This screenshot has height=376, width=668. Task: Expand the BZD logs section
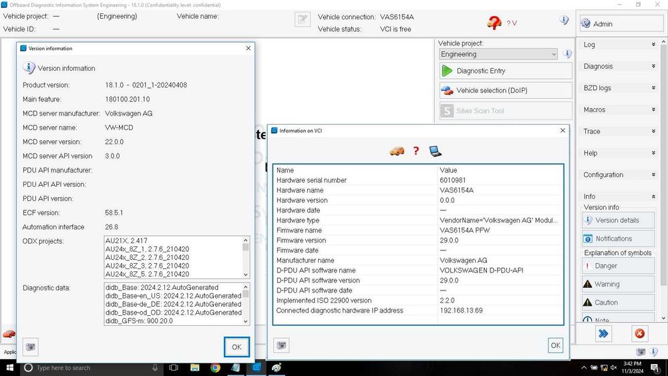619,87
